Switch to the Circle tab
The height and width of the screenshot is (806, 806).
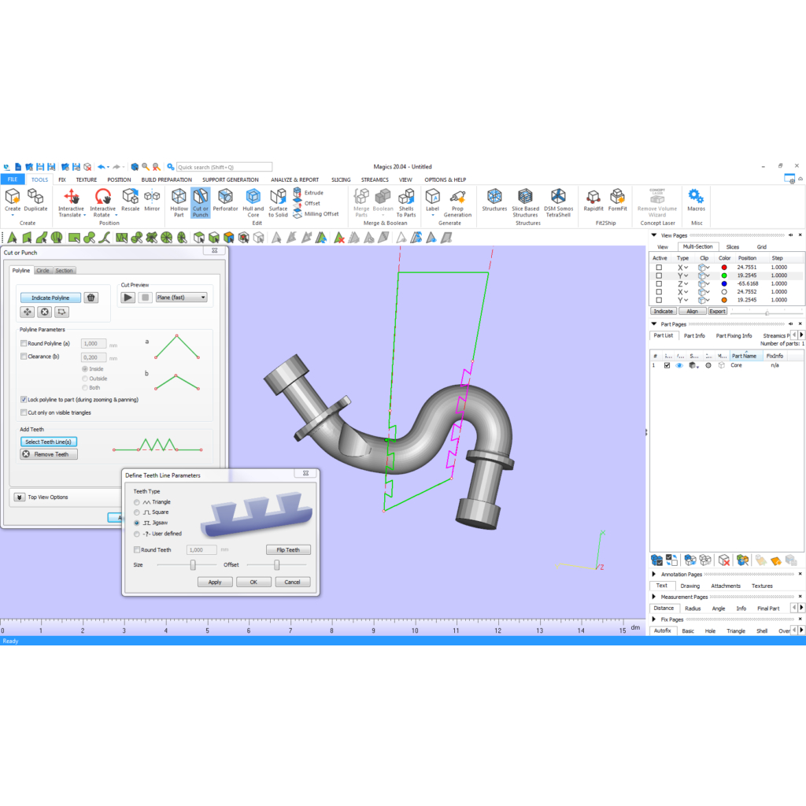(43, 271)
